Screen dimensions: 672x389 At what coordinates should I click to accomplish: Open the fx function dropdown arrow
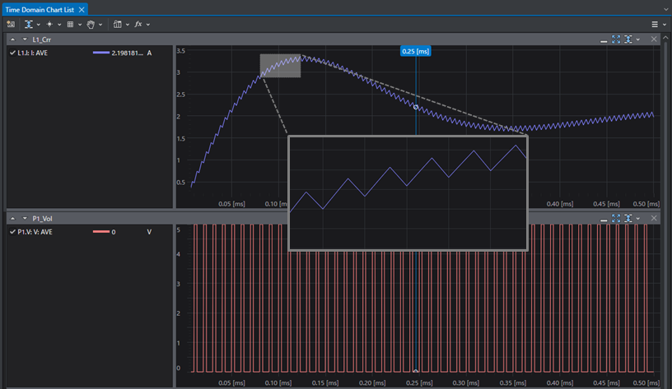click(148, 25)
